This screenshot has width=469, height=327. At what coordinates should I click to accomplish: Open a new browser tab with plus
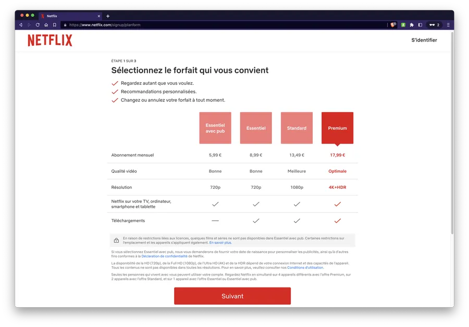(108, 16)
